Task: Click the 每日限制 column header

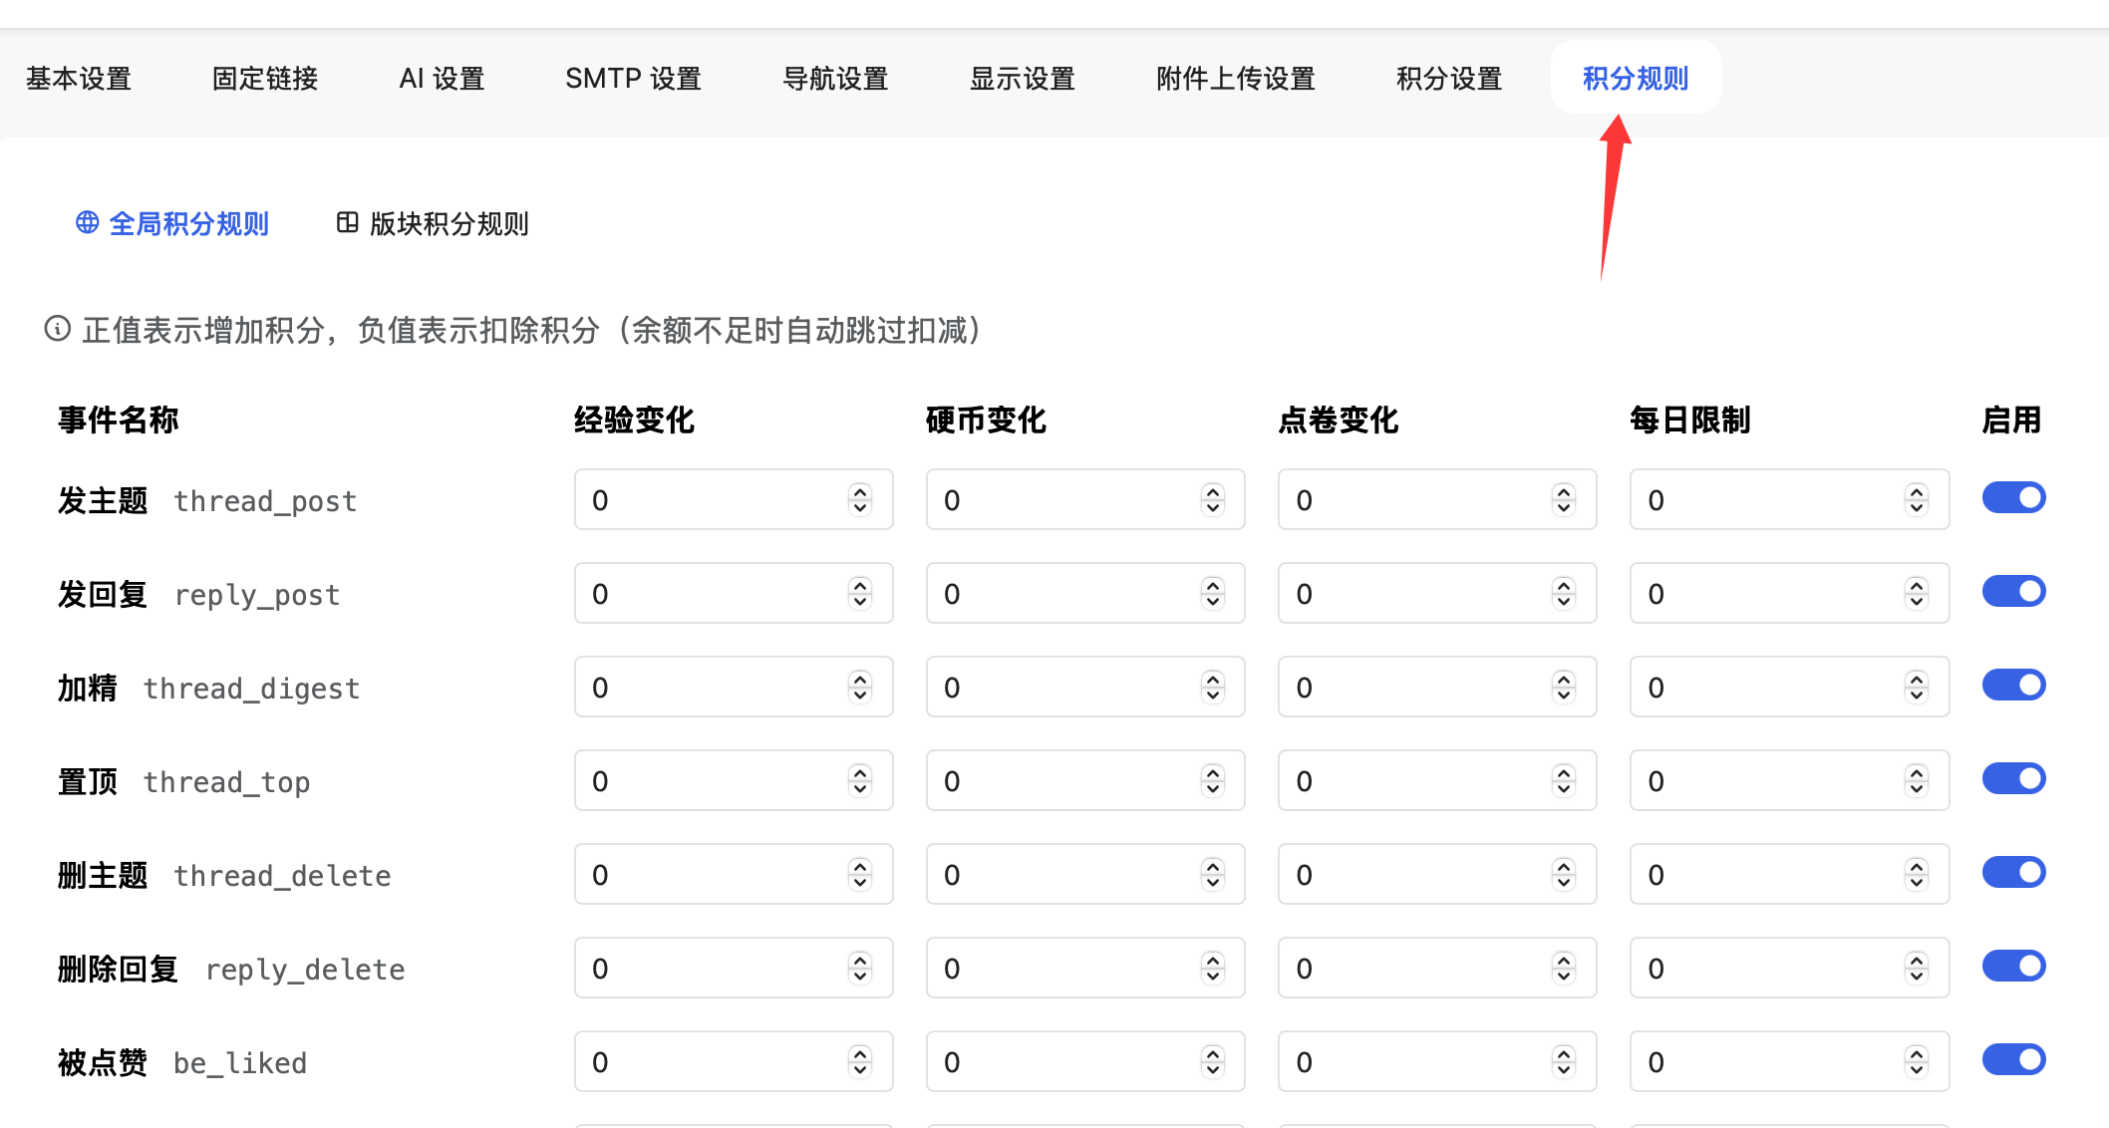Action: (x=1690, y=420)
